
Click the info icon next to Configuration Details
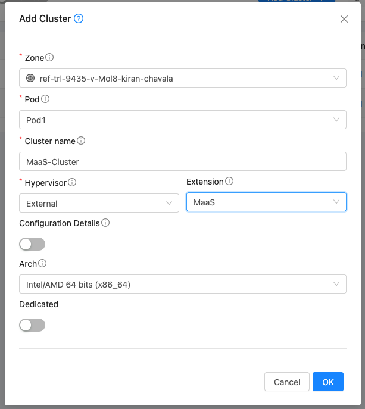click(x=105, y=223)
